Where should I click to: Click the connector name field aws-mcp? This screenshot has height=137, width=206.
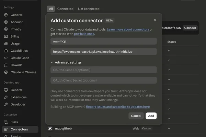pos(104,41)
